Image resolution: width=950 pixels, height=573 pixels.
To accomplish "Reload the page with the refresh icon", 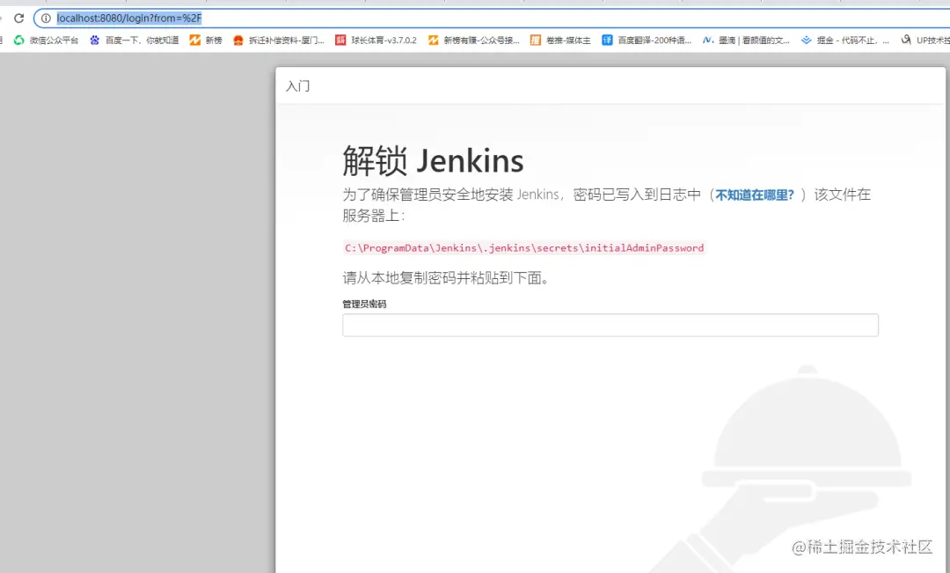I will click(18, 18).
